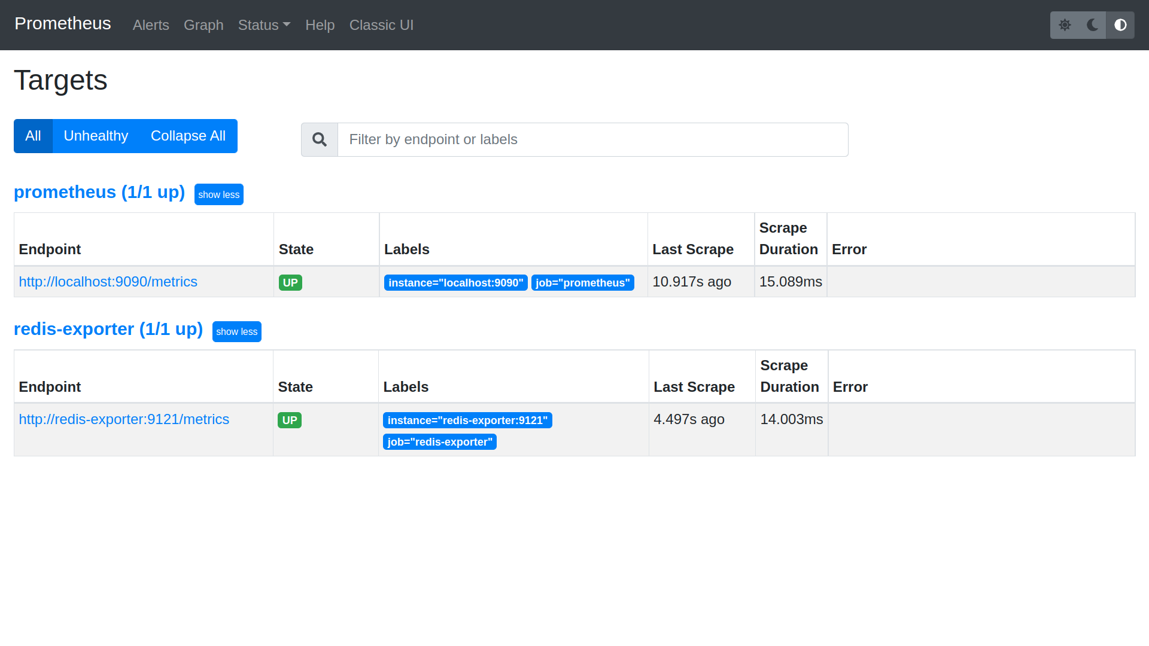This screenshot has height=646, width=1149.
Task: Click job="prometheus" label badge
Action: pos(582,282)
